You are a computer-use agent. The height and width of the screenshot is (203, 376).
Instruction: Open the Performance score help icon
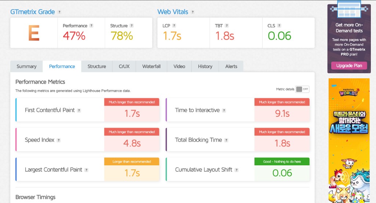tap(91, 26)
